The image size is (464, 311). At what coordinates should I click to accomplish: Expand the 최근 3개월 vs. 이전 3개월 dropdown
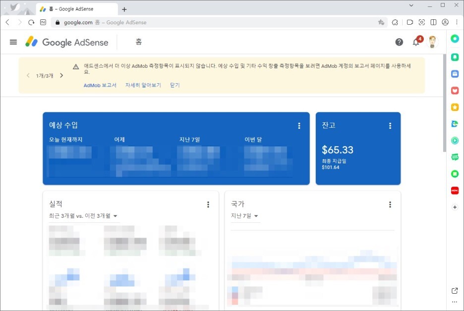tap(83, 216)
